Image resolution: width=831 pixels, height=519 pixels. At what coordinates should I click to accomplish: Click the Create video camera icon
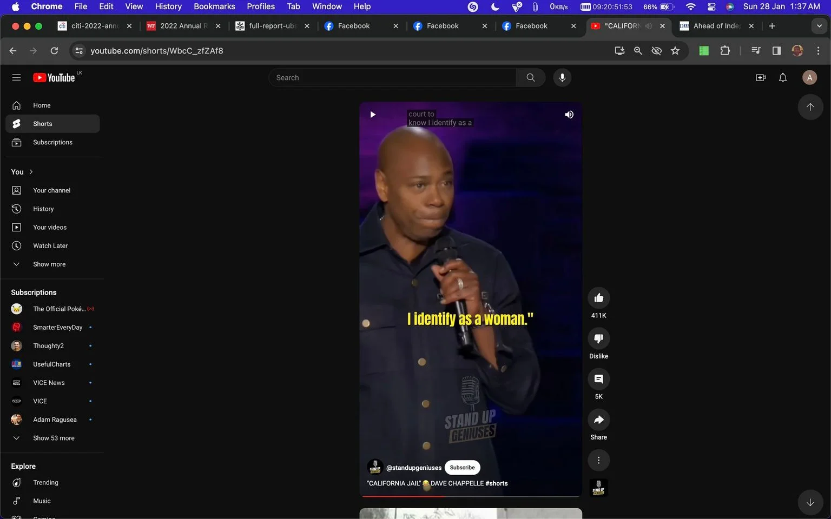761,77
